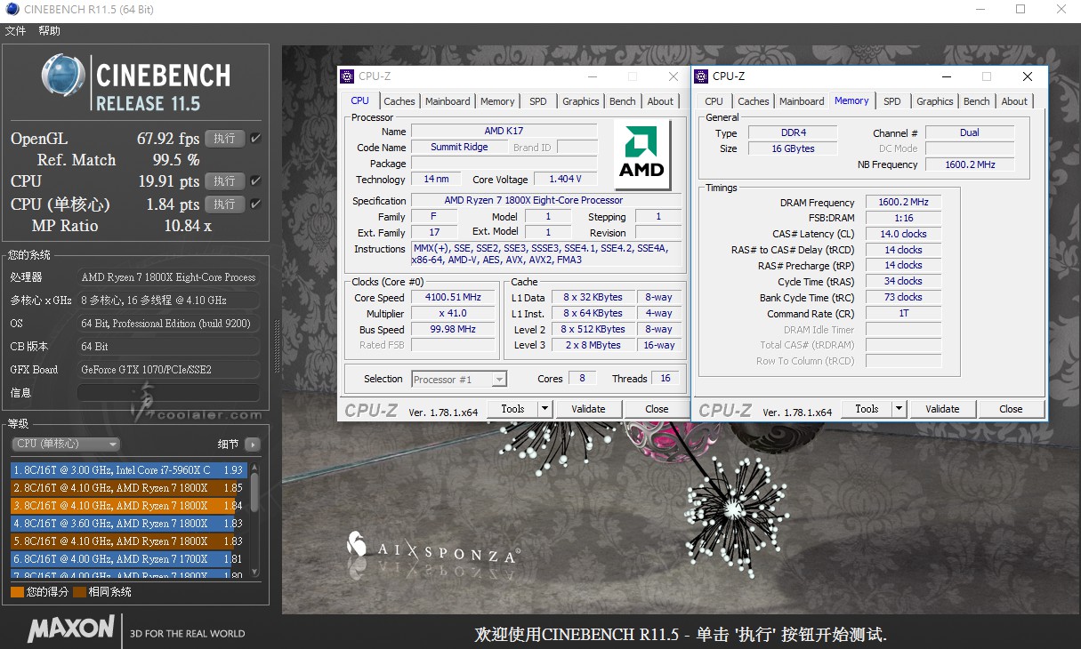Click the MAXON logo
Screen dimensions: 1081x649
coord(71,629)
